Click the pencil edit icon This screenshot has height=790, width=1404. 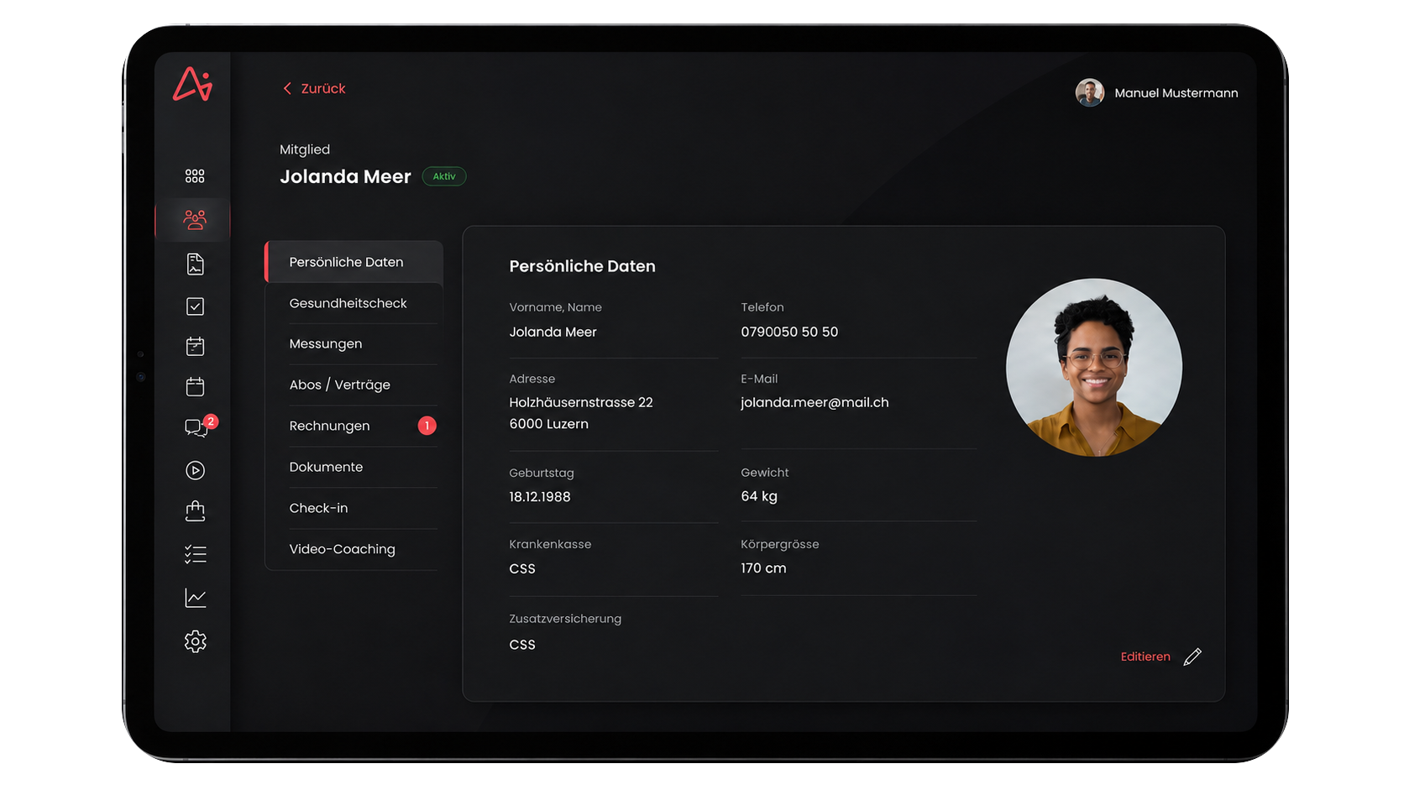tap(1192, 657)
